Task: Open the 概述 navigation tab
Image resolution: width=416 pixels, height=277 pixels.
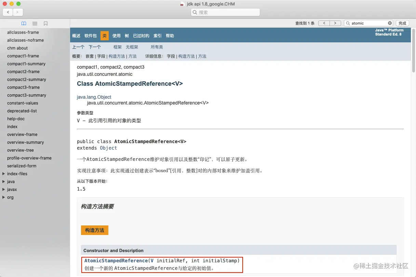Action: tap(76, 36)
